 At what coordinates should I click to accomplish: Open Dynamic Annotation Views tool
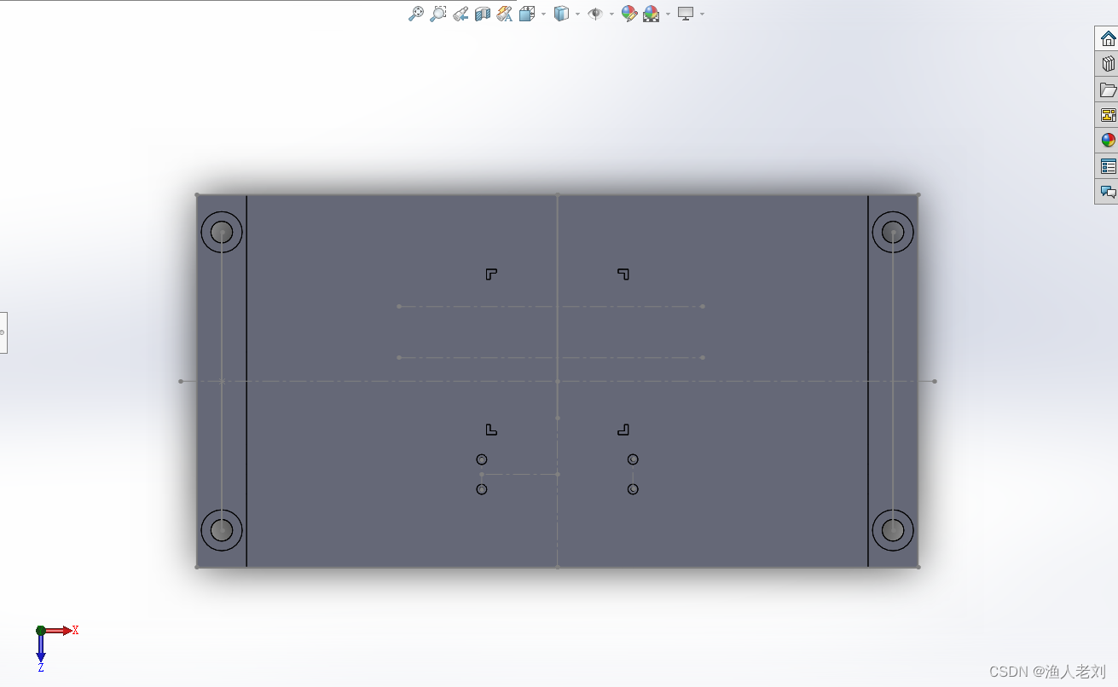pos(505,14)
